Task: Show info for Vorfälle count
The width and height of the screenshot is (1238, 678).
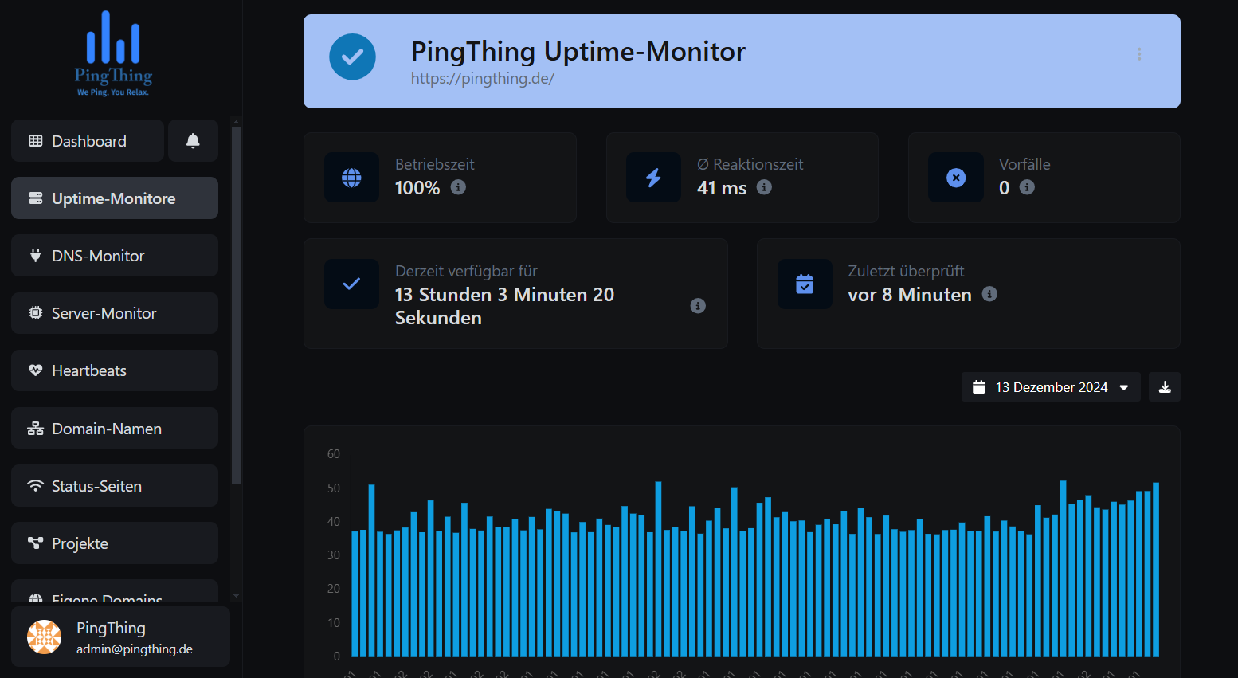Action: click(1027, 187)
